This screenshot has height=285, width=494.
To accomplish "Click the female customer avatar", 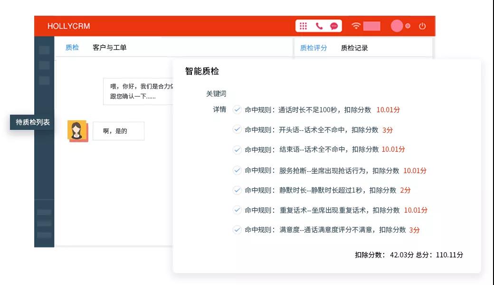I will pos(77,131).
